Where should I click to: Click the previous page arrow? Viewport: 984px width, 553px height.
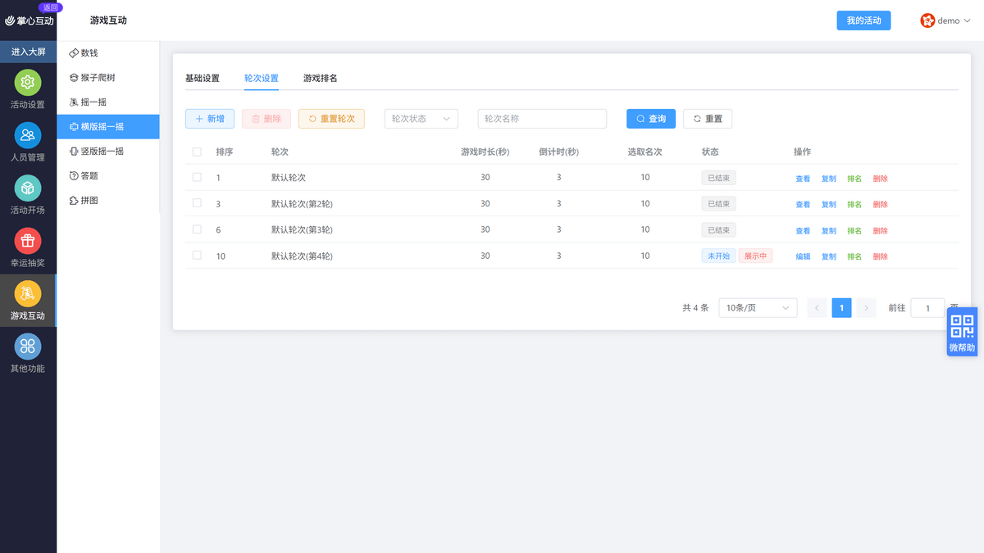(x=817, y=308)
